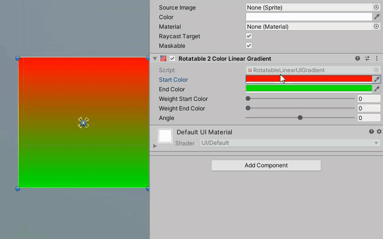This screenshot has height=239, width=383.
Task: Click the RotatableLinearUIGradient script field
Action: click(309, 70)
